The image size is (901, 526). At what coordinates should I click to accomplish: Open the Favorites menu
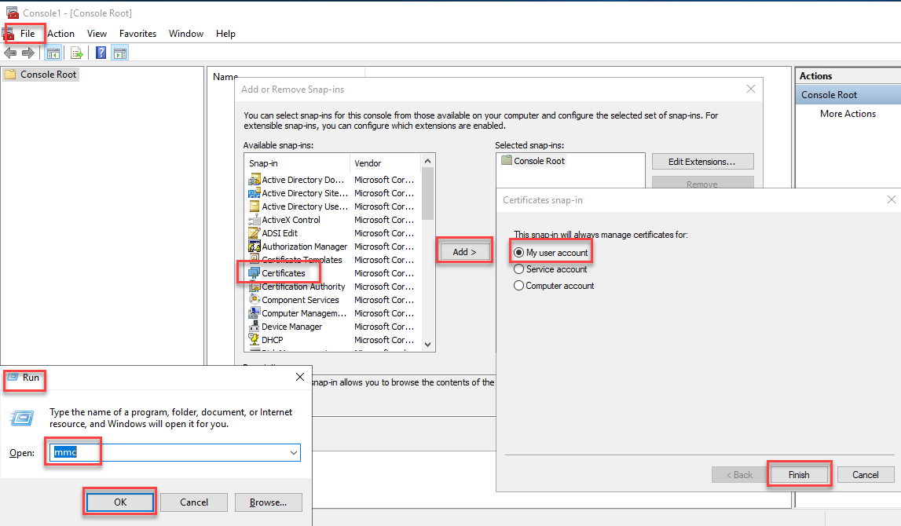[137, 34]
